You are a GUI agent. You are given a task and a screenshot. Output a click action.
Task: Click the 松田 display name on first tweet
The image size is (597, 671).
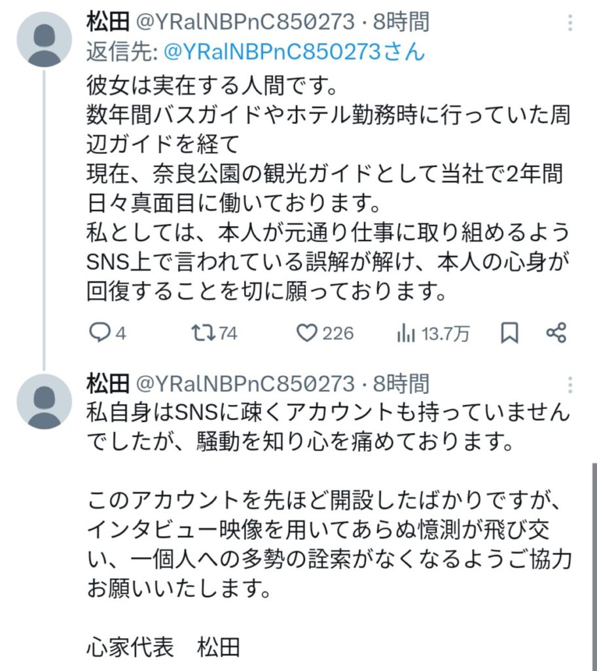click(107, 23)
